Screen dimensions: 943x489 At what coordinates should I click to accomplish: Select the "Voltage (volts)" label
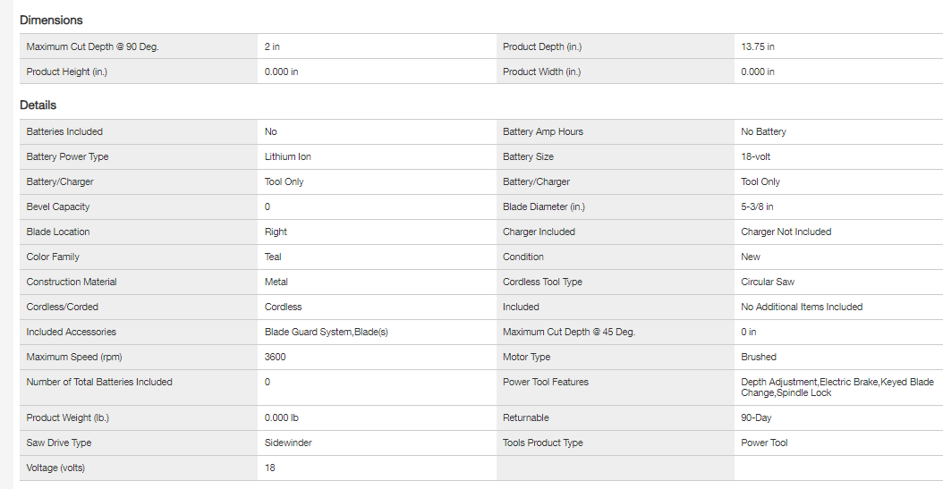[x=62, y=468]
